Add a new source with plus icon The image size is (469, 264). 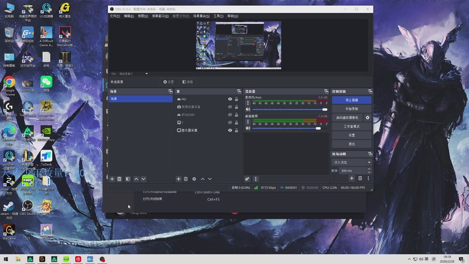[x=179, y=179]
